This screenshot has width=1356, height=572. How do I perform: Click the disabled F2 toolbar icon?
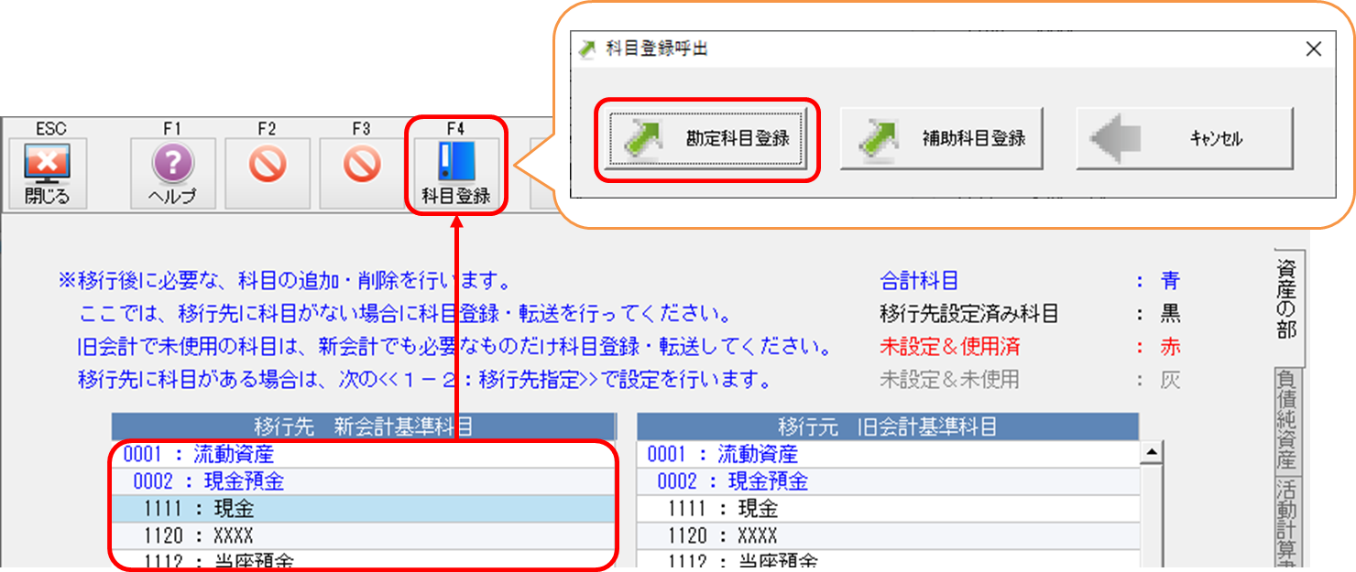tap(267, 166)
